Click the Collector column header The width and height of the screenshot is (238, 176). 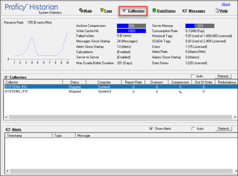(x=33, y=82)
